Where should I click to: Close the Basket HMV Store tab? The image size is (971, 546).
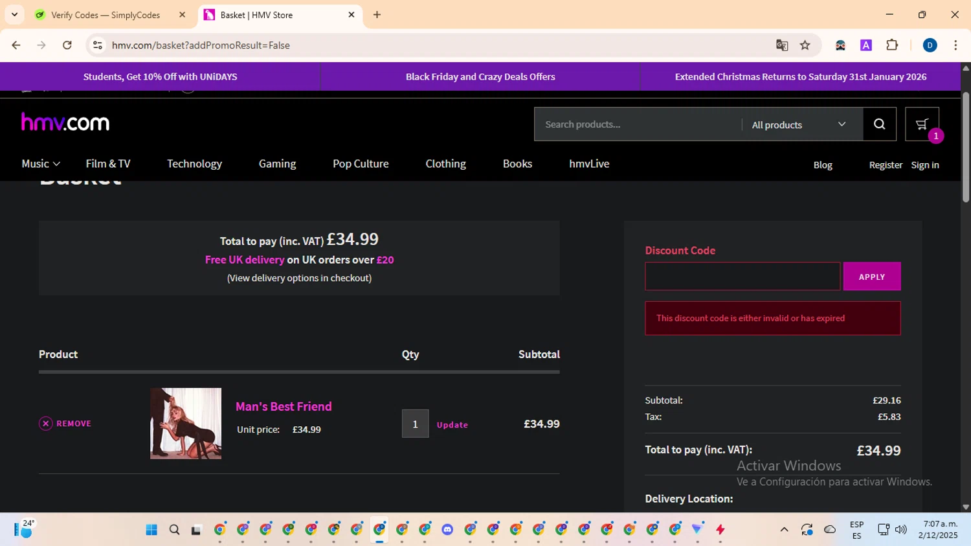click(x=352, y=15)
